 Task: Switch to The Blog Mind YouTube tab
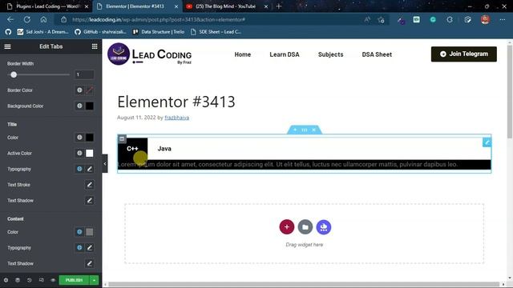[226, 6]
